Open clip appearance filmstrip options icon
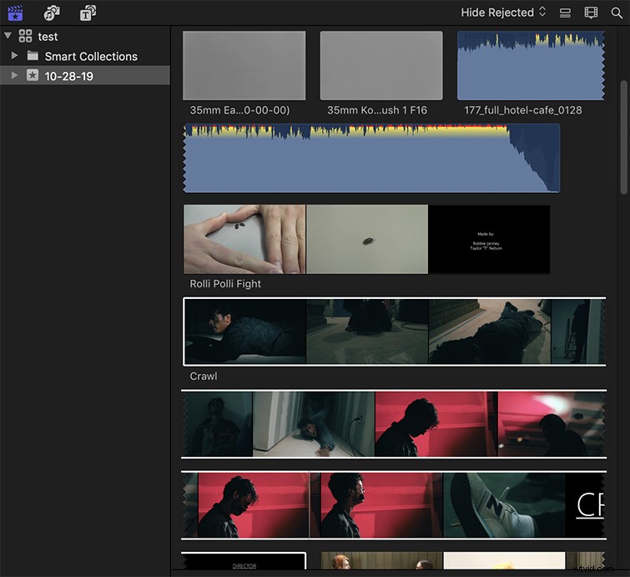Screen dimensions: 630x577 (591, 13)
